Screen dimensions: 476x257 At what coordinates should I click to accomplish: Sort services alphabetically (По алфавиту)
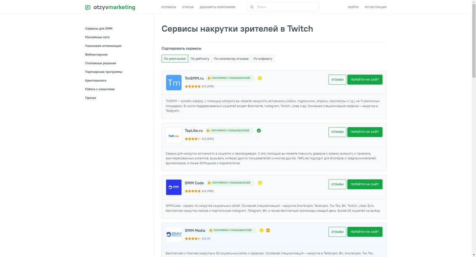[x=263, y=59]
